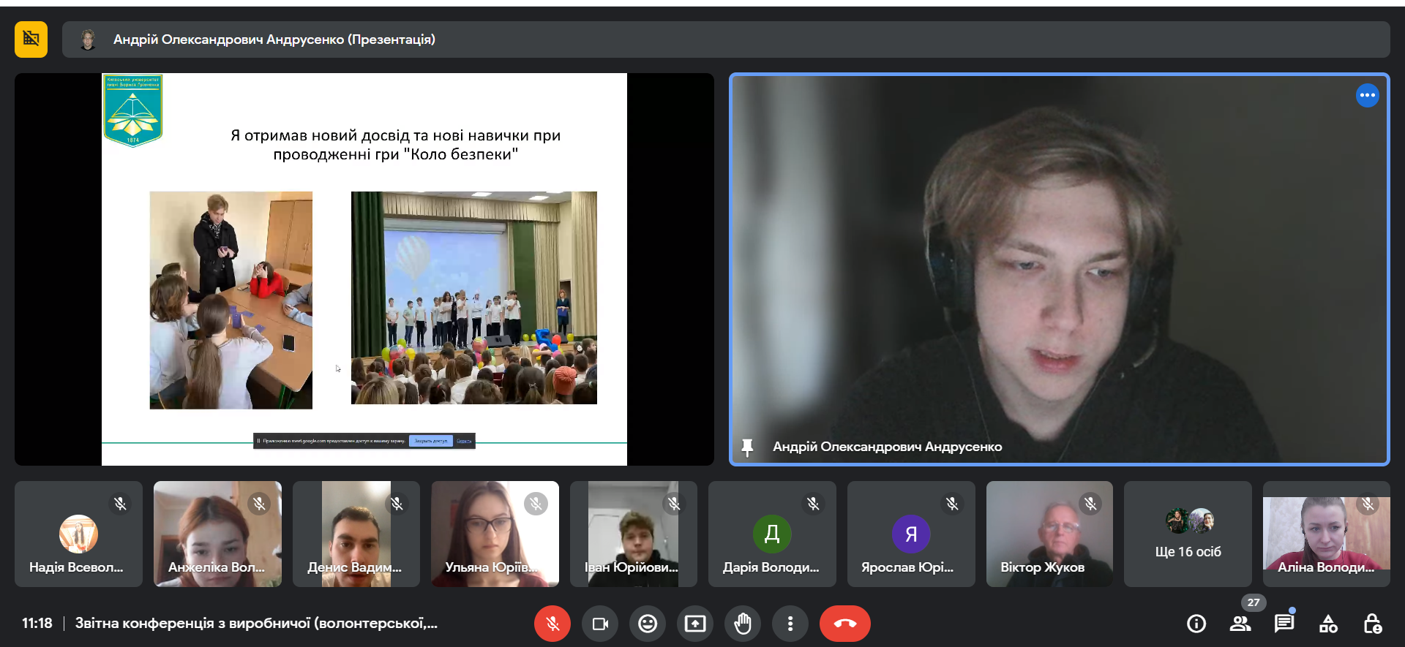The height and width of the screenshot is (647, 1405).
Task: Unpin Андрій Олександрович Андрусенко's video
Action: tap(747, 447)
